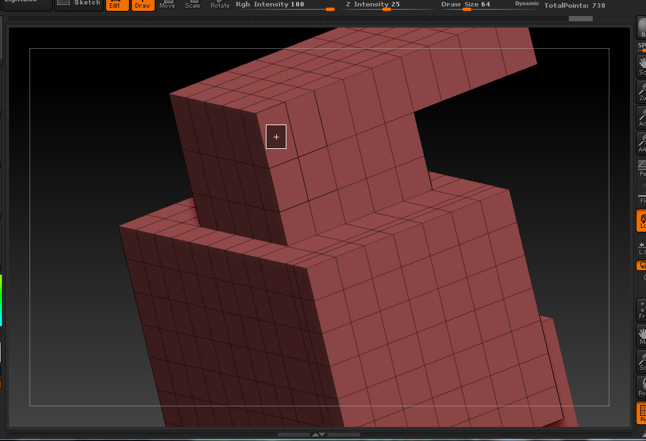This screenshot has height=441, width=646.
Task: Toggle the small orange rotation-axis button below L.Sym
Action: click(x=642, y=265)
